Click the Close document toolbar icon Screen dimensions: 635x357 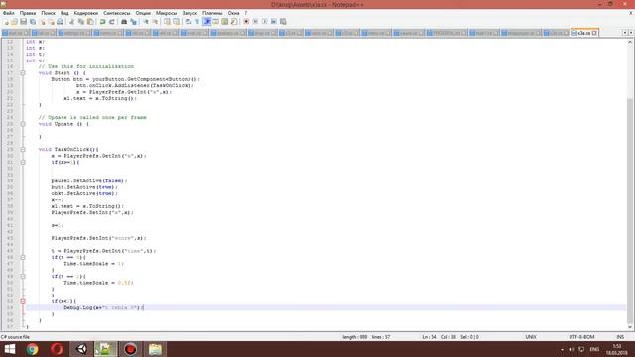click(42, 22)
